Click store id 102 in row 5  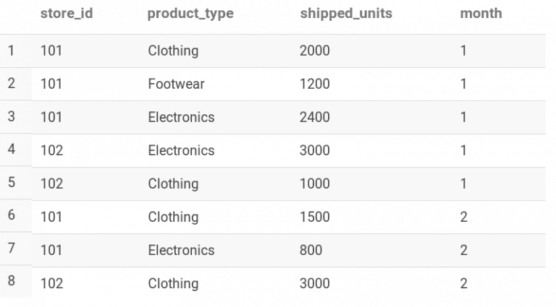[52, 183]
